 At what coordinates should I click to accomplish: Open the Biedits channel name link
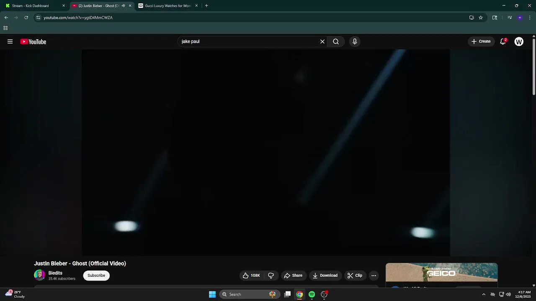coord(55,273)
